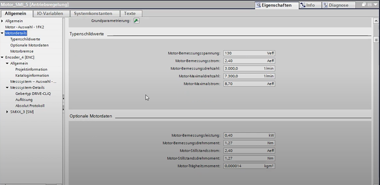380x185 pixels.
Task: Click the Motor-Bemessungsleistung field showing 0,40
Action: coord(249,135)
